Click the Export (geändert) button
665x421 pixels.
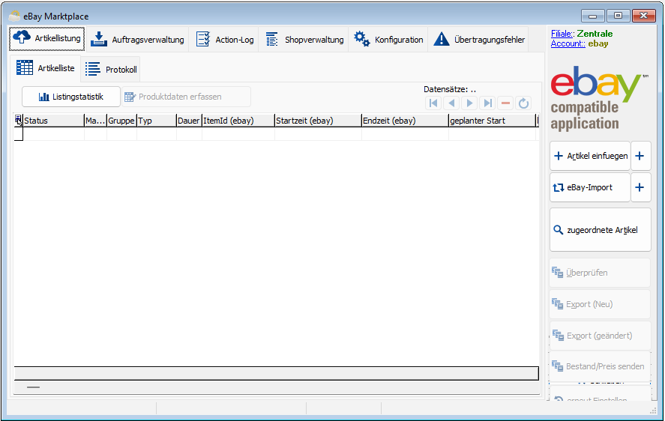[x=600, y=336]
